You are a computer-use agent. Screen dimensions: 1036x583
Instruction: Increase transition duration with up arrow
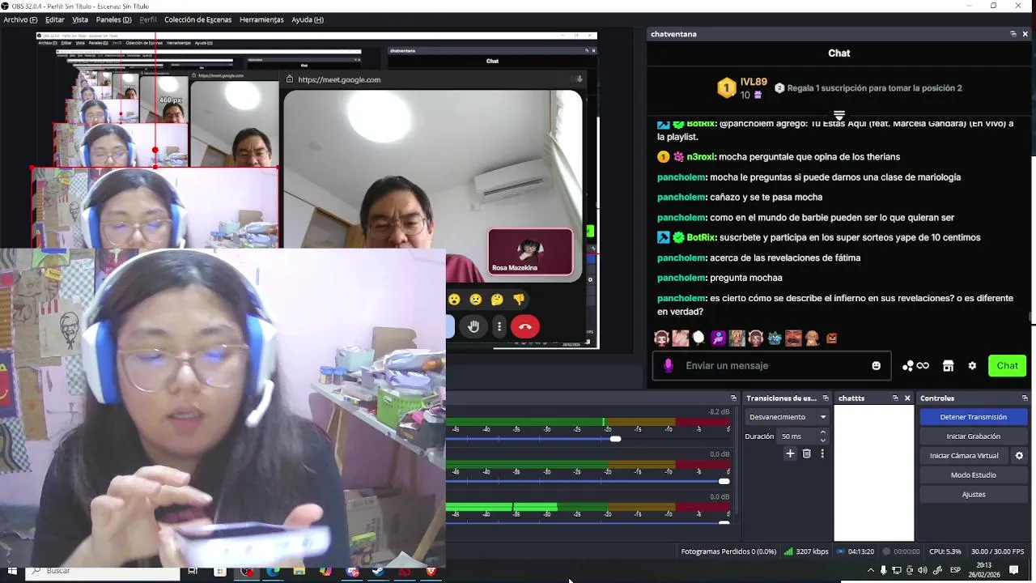[823, 432]
